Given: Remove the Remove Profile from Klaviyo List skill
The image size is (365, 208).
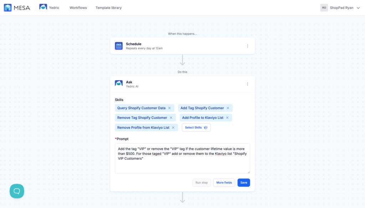Looking at the screenshot, I should (x=173, y=127).
